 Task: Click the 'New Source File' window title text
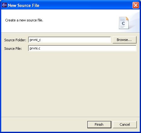24,5
